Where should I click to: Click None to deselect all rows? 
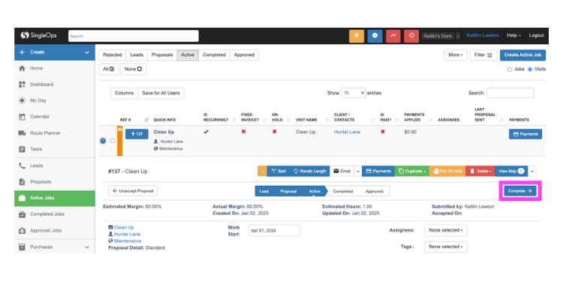tap(133, 69)
